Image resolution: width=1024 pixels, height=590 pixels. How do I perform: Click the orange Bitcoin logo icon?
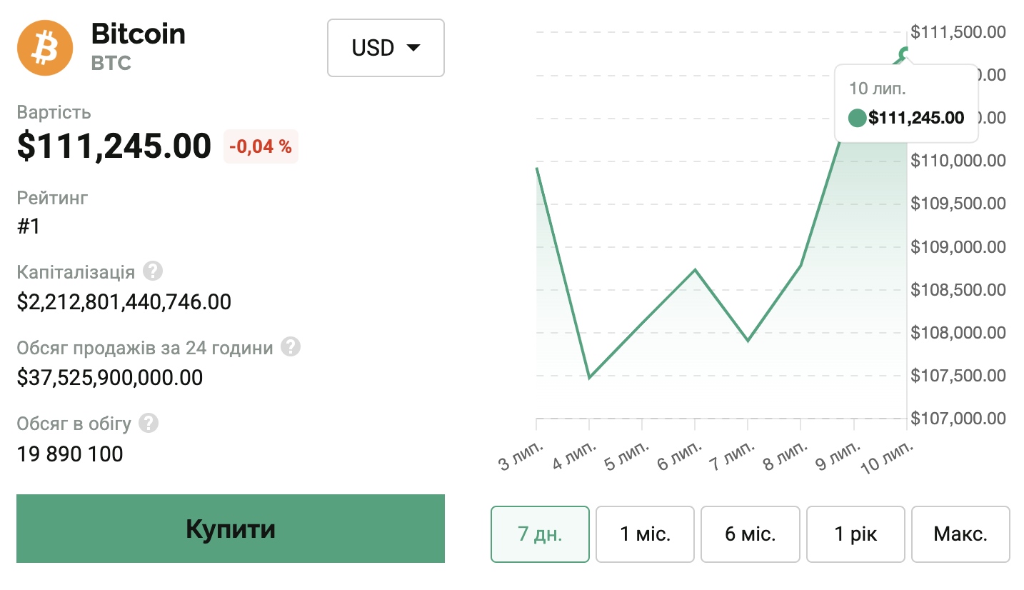45,48
